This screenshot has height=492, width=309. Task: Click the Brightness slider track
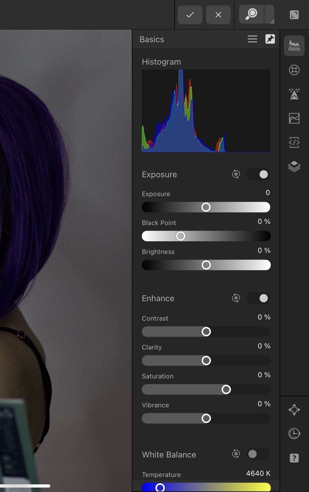[206, 265]
